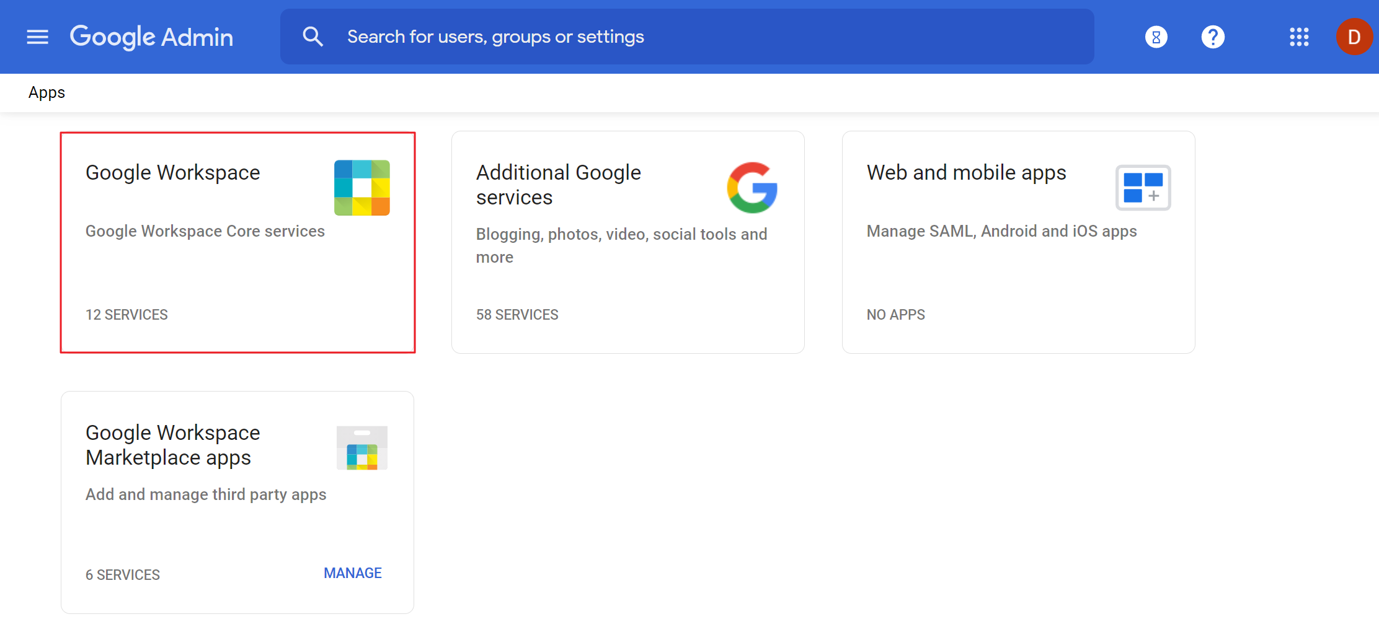The width and height of the screenshot is (1379, 627).
Task: Focus the search users, groups or settings field
Action: tap(682, 37)
